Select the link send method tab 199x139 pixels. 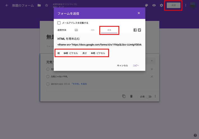pyautogui.click(x=93, y=30)
